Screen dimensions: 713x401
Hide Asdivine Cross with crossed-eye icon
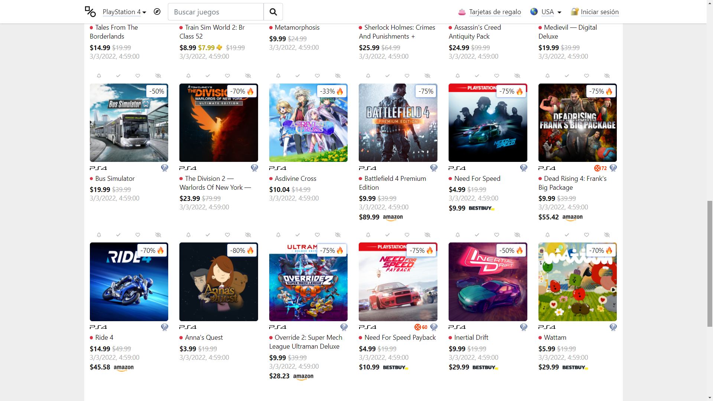click(x=338, y=76)
